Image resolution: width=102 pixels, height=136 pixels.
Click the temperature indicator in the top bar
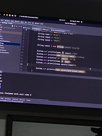[62, 20]
